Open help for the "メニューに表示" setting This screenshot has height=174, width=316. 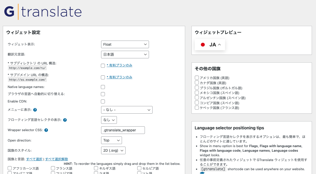coord(35,110)
